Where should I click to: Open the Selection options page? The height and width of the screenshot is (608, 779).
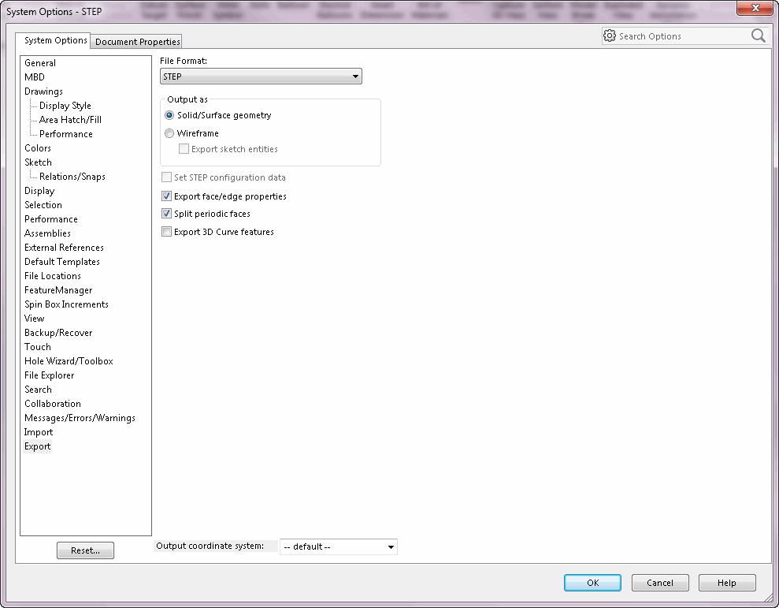43,204
